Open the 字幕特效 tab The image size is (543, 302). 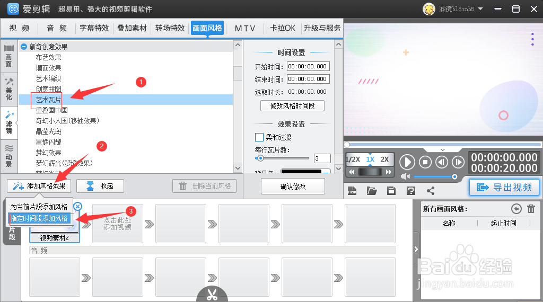pos(94,28)
